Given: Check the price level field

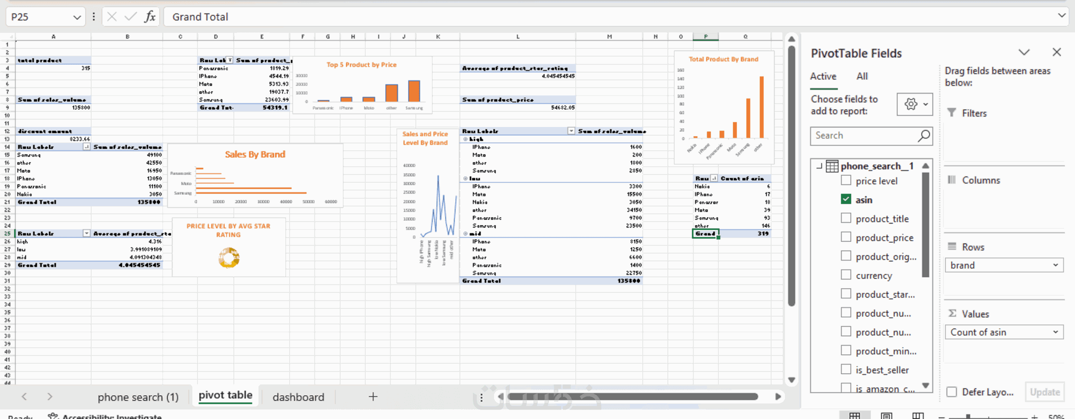Looking at the screenshot, I should click(x=846, y=180).
